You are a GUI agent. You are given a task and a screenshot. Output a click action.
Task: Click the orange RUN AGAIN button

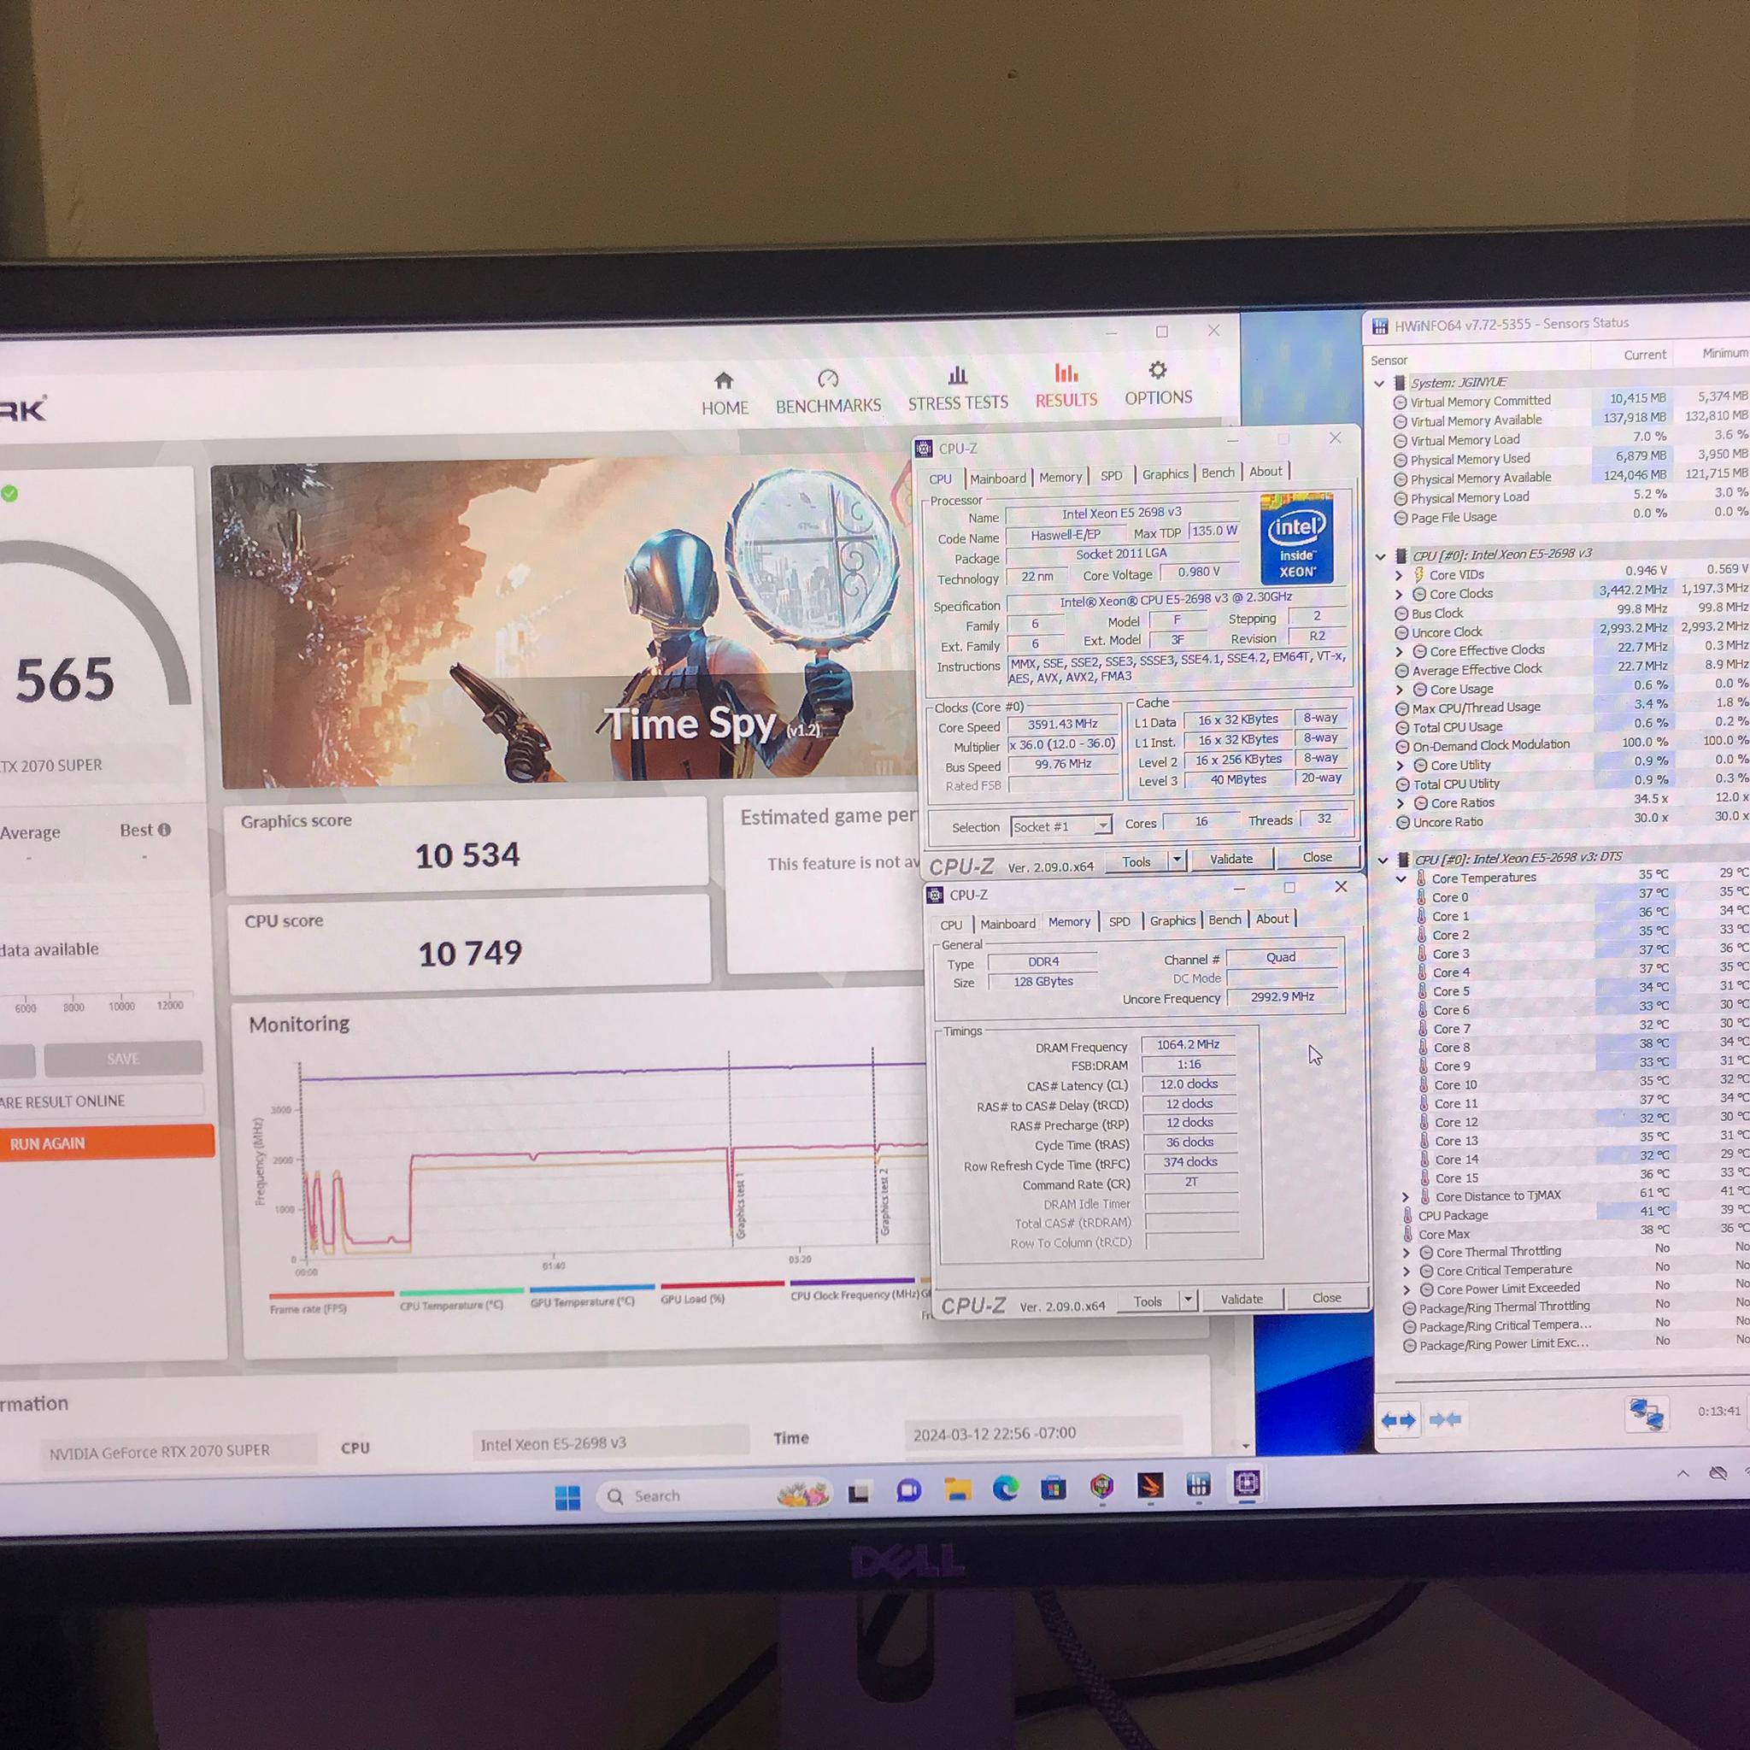[x=106, y=1142]
